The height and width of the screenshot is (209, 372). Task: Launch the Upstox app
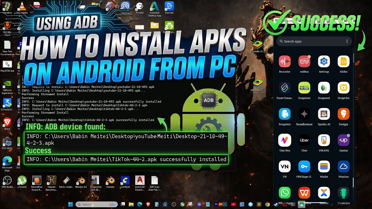(344, 140)
